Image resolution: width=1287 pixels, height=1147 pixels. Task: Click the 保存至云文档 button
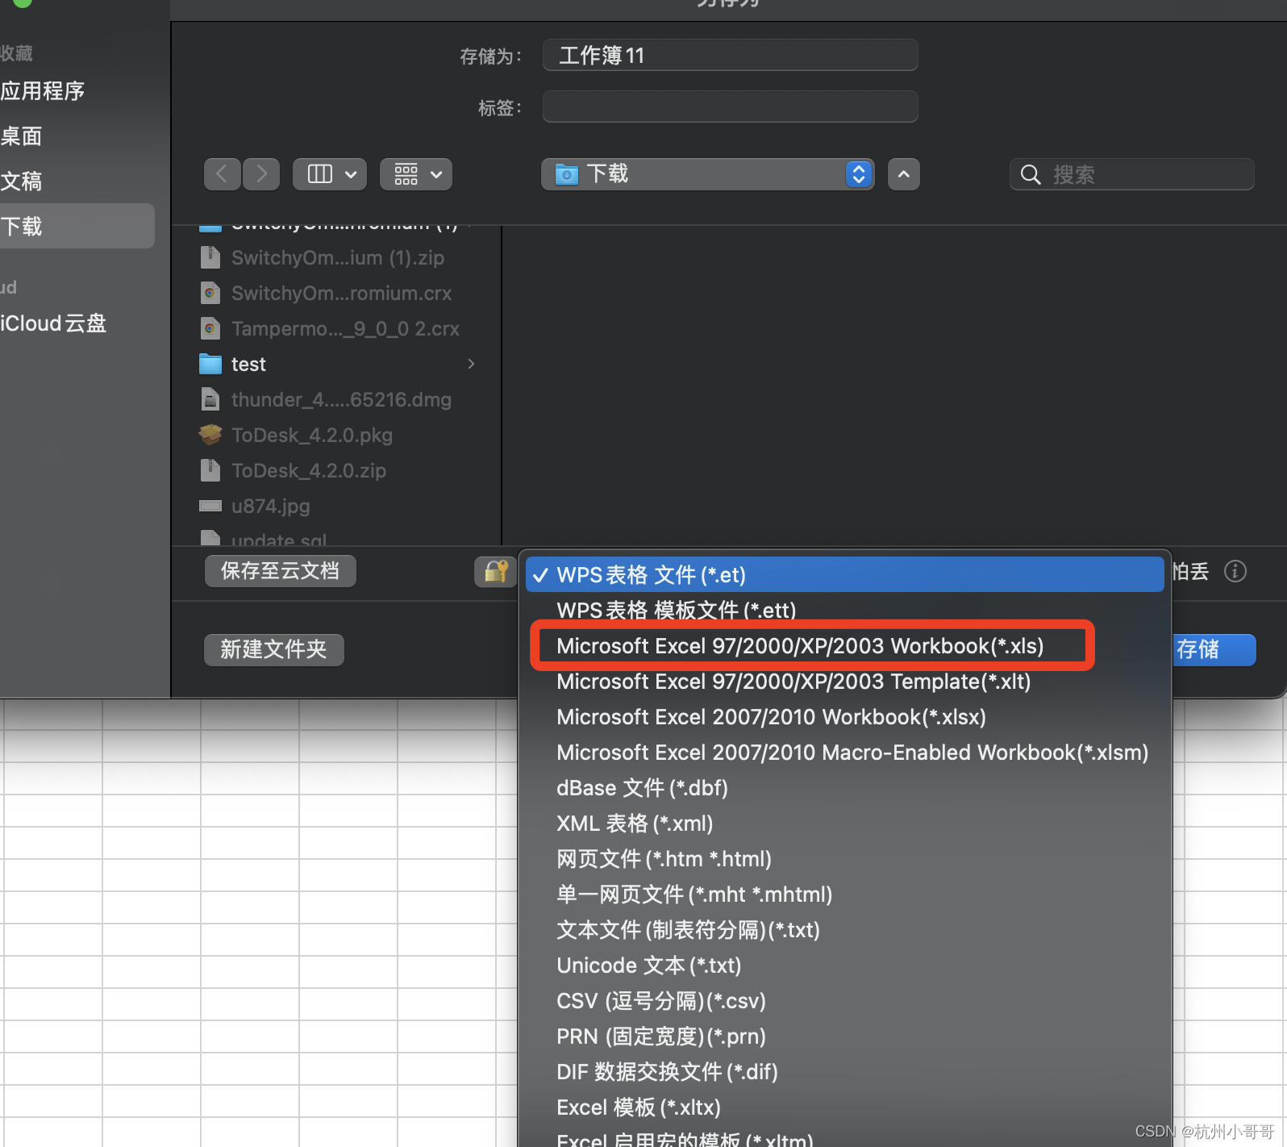[280, 570]
